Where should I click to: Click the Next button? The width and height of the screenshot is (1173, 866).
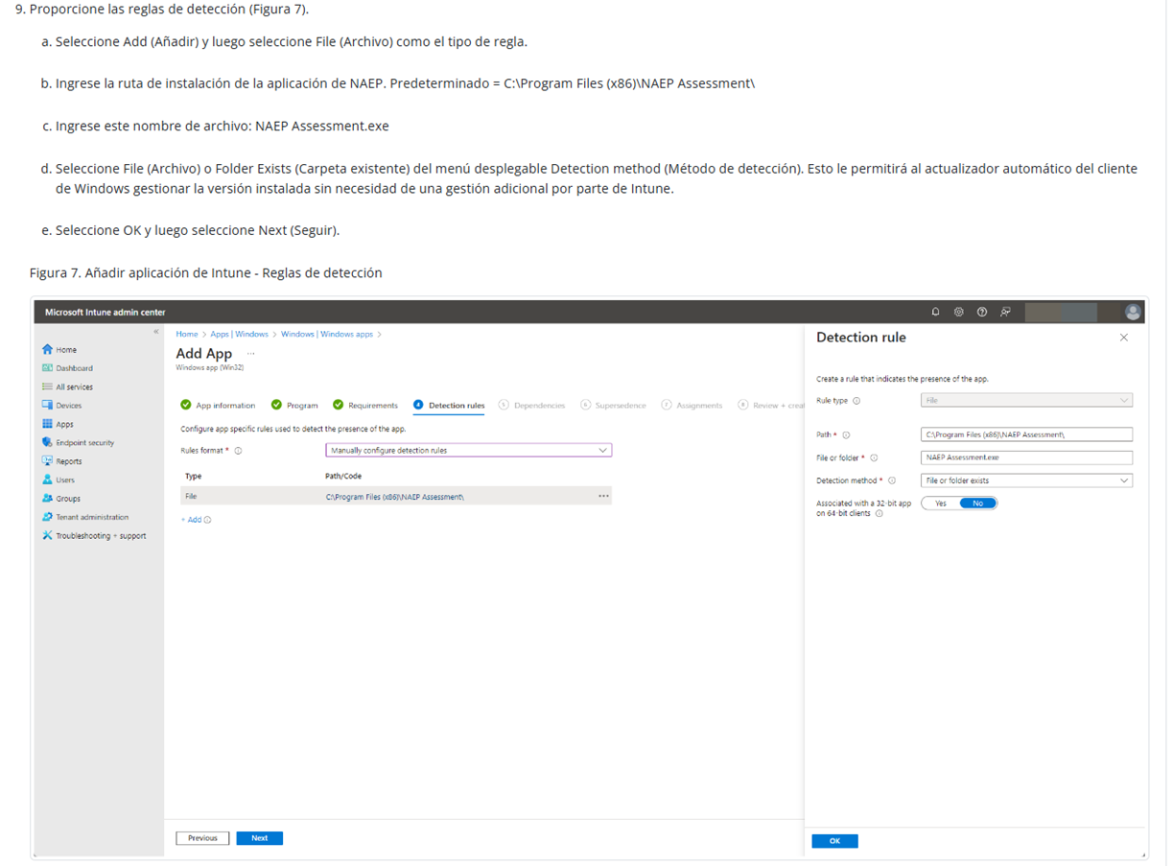tap(259, 838)
